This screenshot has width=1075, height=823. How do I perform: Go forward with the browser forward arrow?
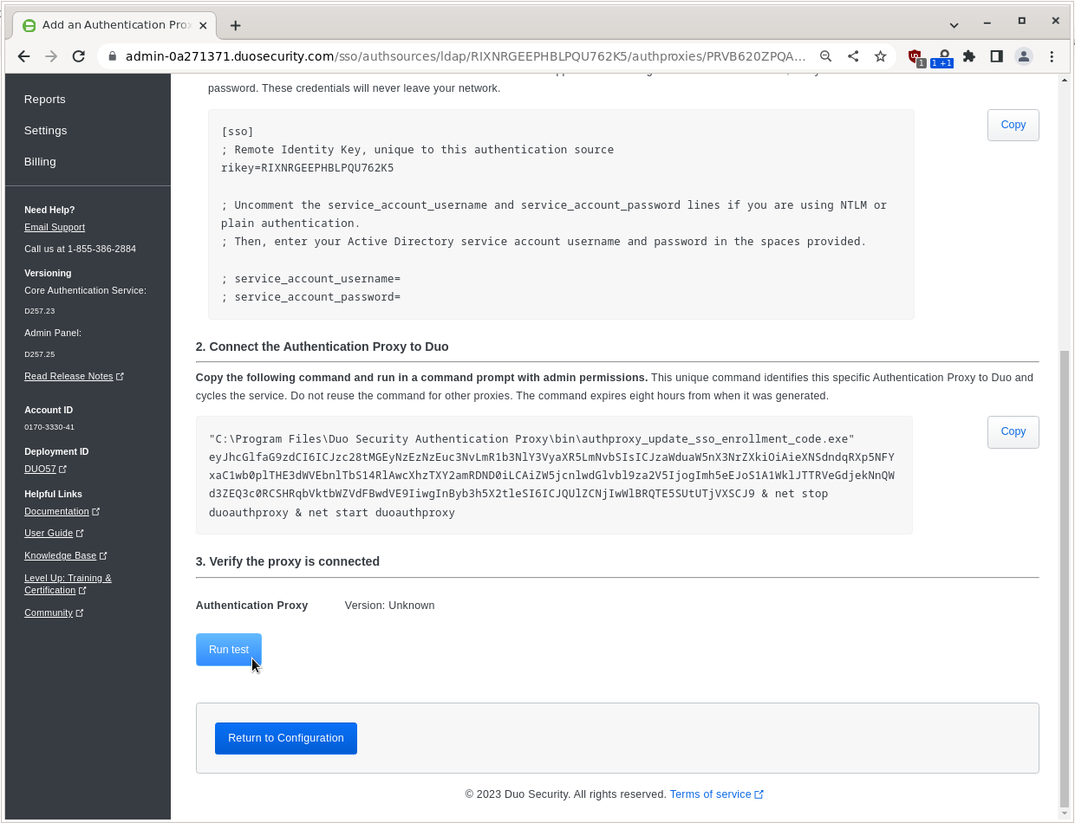click(51, 56)
